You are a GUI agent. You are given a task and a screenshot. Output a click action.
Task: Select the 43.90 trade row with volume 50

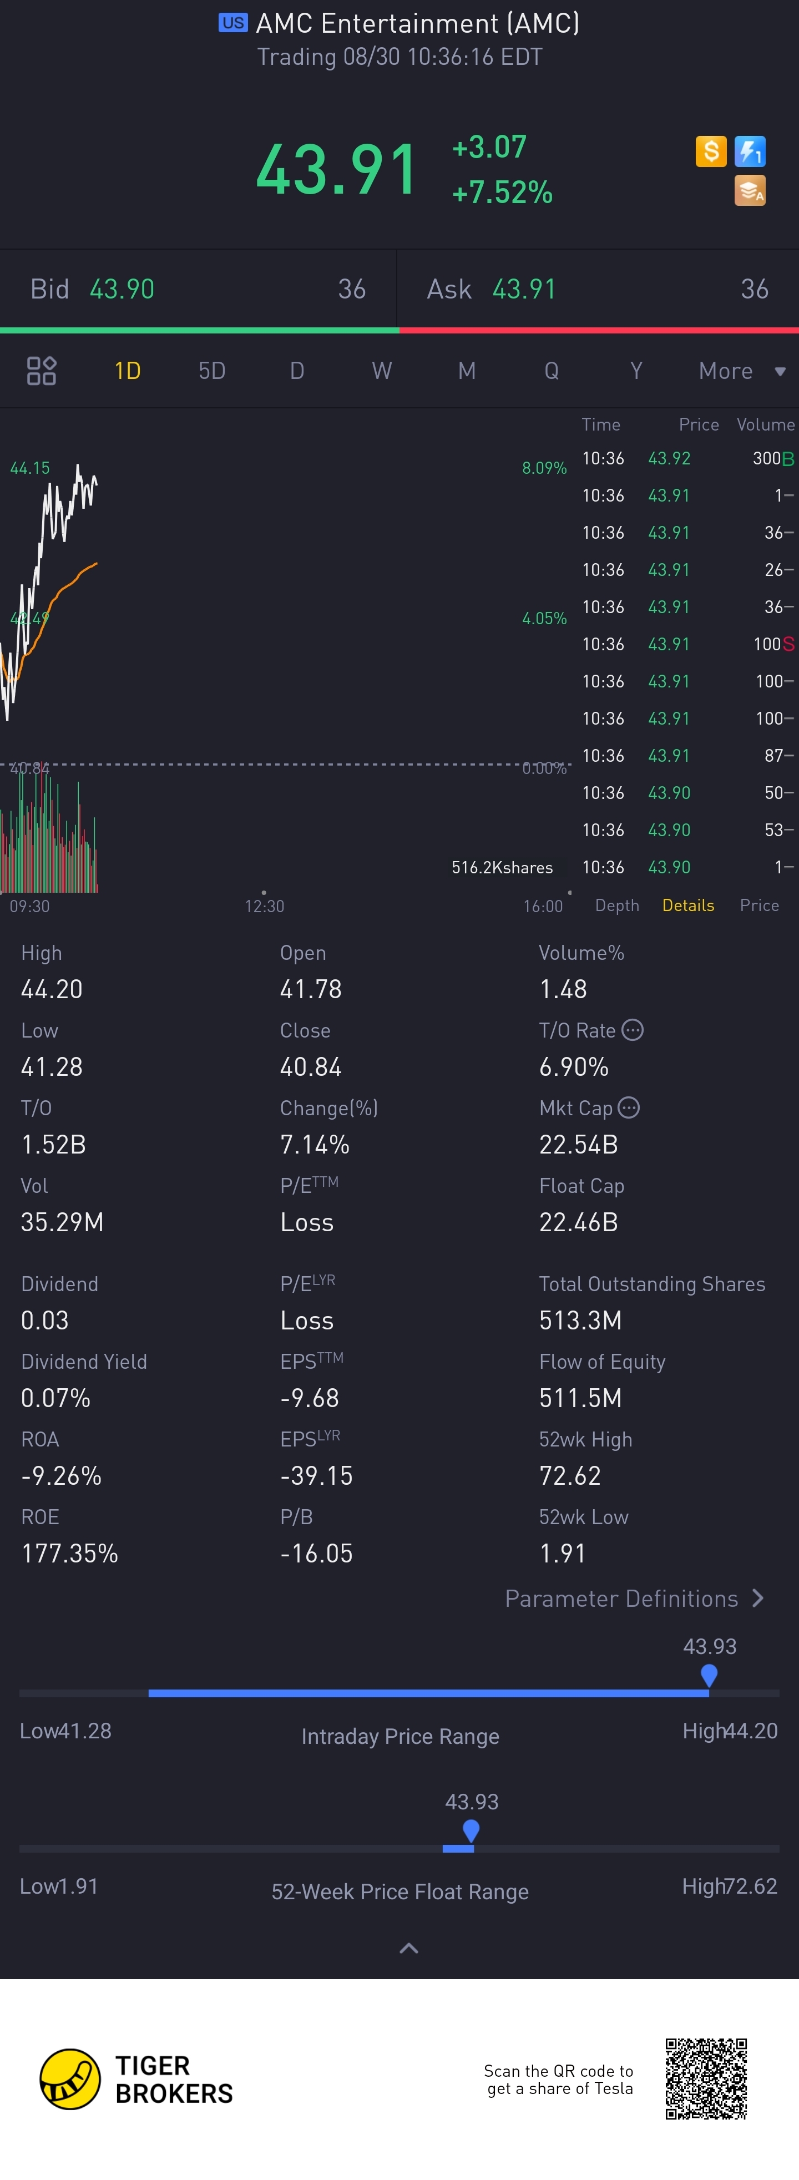click(x=687, y=793)
